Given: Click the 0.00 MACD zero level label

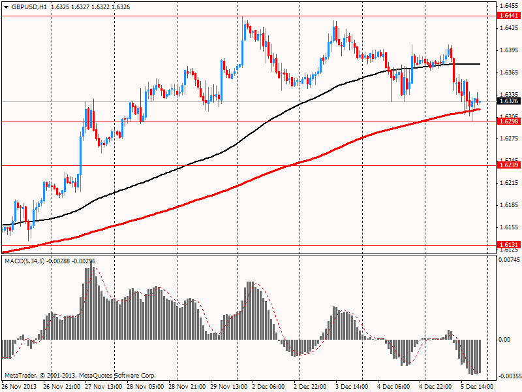Looking at the screenshot, I should click(x=504, y=339).
